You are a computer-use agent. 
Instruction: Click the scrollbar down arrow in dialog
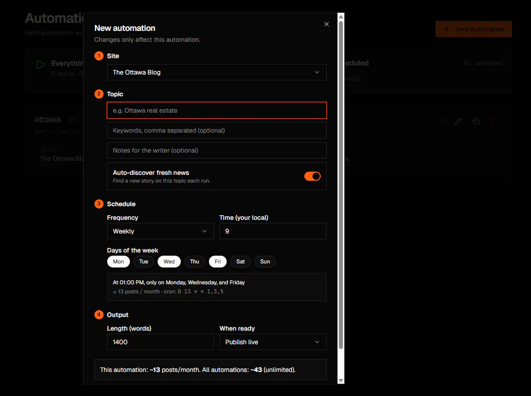tap(341, 381)
